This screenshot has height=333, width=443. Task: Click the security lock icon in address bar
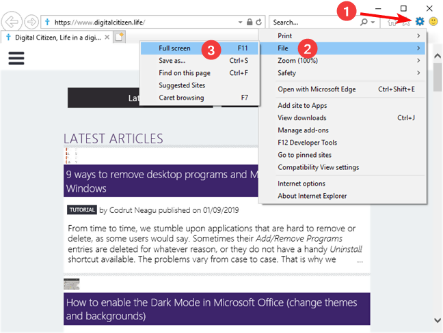tap(249, 22)
